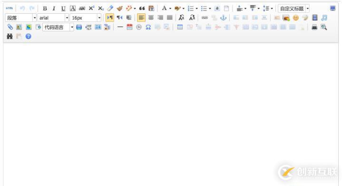Open search and replace binoculars icon

coord(10,37)
